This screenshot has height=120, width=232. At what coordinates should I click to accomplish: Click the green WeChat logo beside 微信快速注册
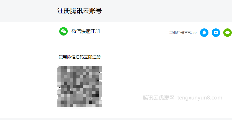coord(63,31)
